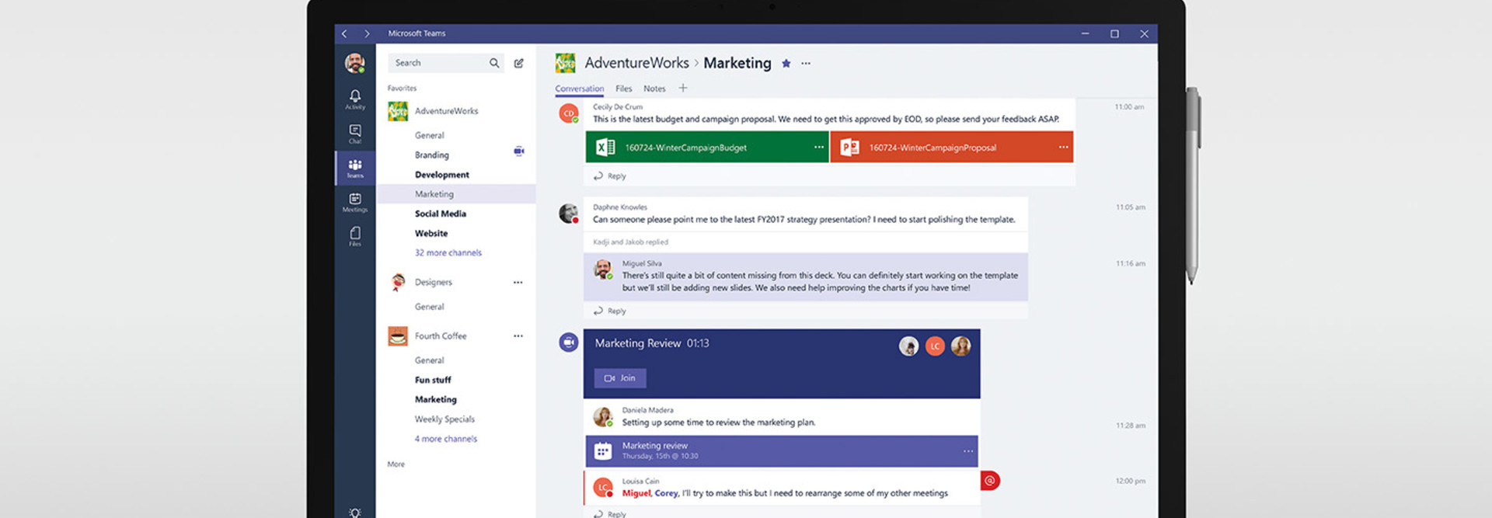1492x518 pixels.
Task: Open the Development channel
Action: click(442, 175)
